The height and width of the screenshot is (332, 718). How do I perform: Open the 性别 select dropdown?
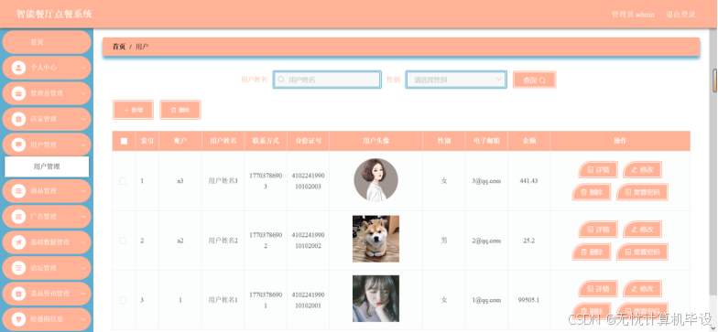[456, 80]
